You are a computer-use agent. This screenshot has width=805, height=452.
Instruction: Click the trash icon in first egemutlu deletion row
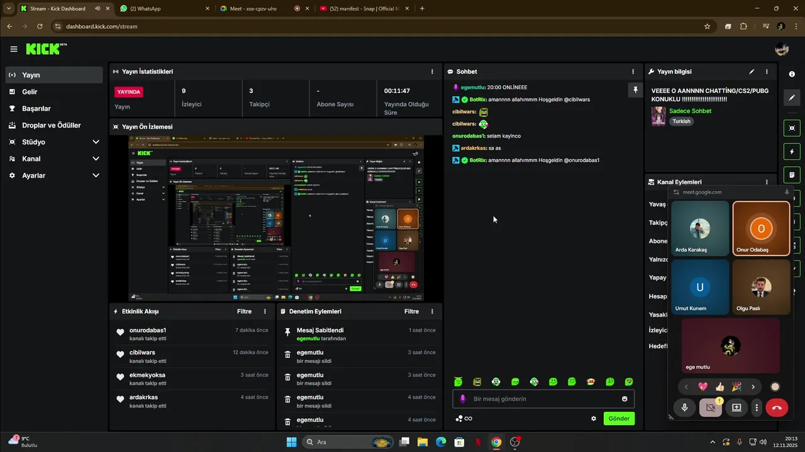287,355
